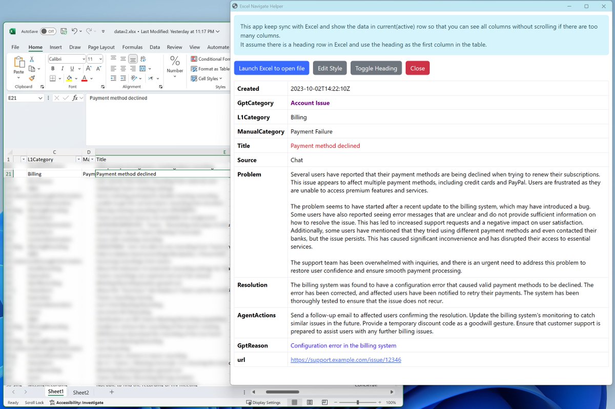Click the Align Left icon

click(x=113, y=69)
